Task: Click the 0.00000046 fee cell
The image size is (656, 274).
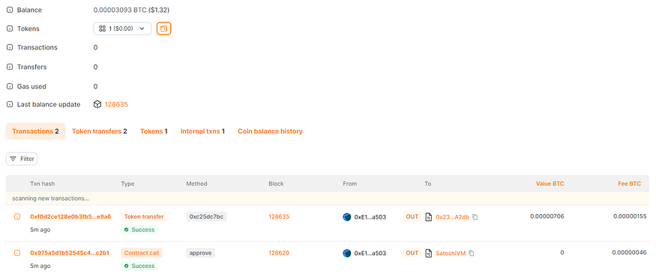Action: coord(629,253)
